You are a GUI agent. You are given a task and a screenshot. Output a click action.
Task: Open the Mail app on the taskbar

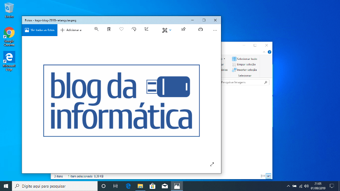click(x=165, y=186)
